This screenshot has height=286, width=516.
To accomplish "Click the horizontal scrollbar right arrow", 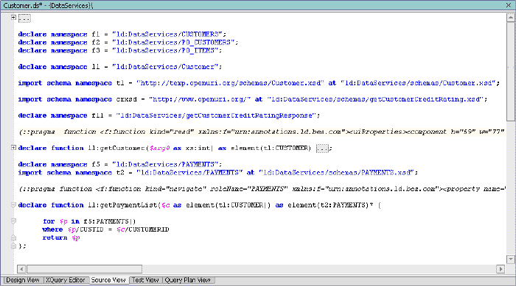I will pyautogui.click(x=501, y=269).
